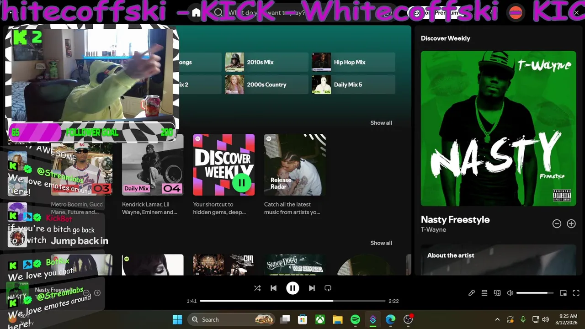Image resolution: width=585 pixels, height=329 pixels.
Task: Click the minus icon beside Nasty Freestyle title
Action: click(x=557, y=223)
